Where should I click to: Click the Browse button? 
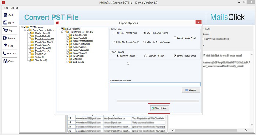click(191, 90)
